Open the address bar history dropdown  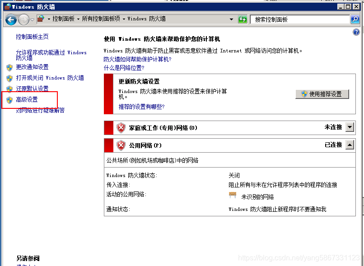231,19
